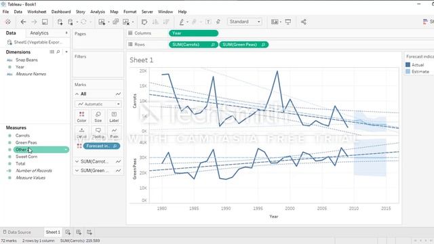This screenshot has height=244, width=434.
Task: Click the Tableau start page logo icon
Action: point(8,22)
